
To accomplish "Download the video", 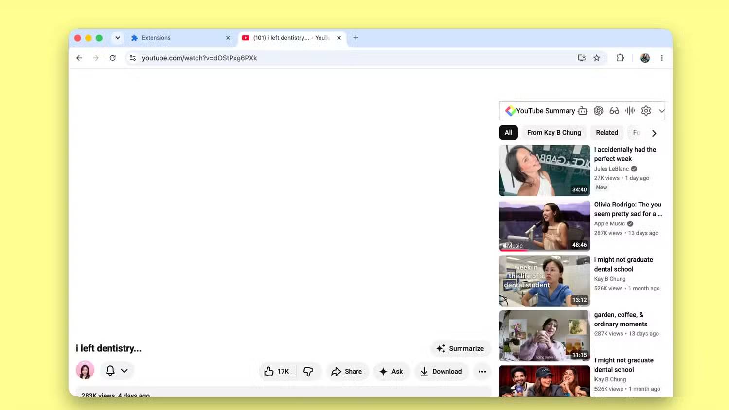I will [x=441, y=371].
